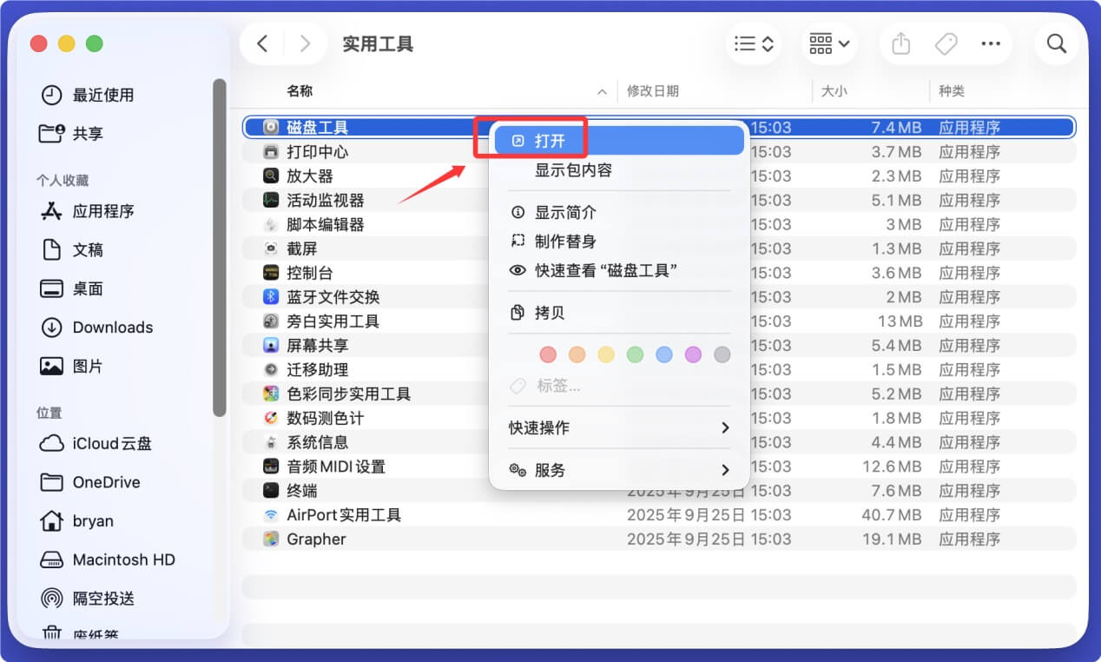This screenshot has height=662, width=1101.
Task: Select the green tag color swatch
Action: pos(634,354)
